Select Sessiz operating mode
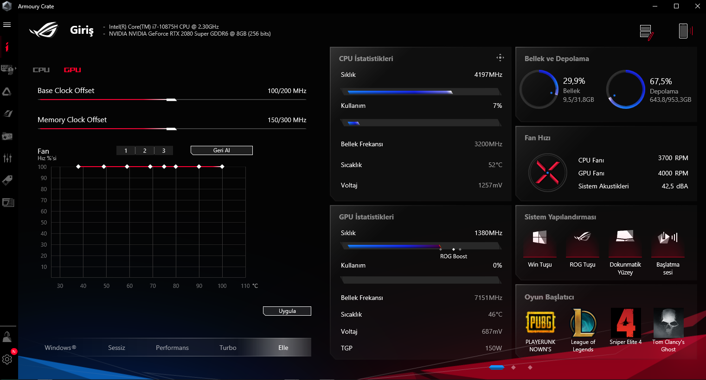Screen dimensions: 706x380 point(116,348)
